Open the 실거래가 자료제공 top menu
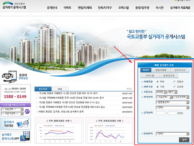 coord(180,8)
